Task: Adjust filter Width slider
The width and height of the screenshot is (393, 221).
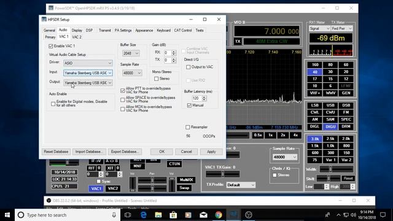Action: coord(337,169)
